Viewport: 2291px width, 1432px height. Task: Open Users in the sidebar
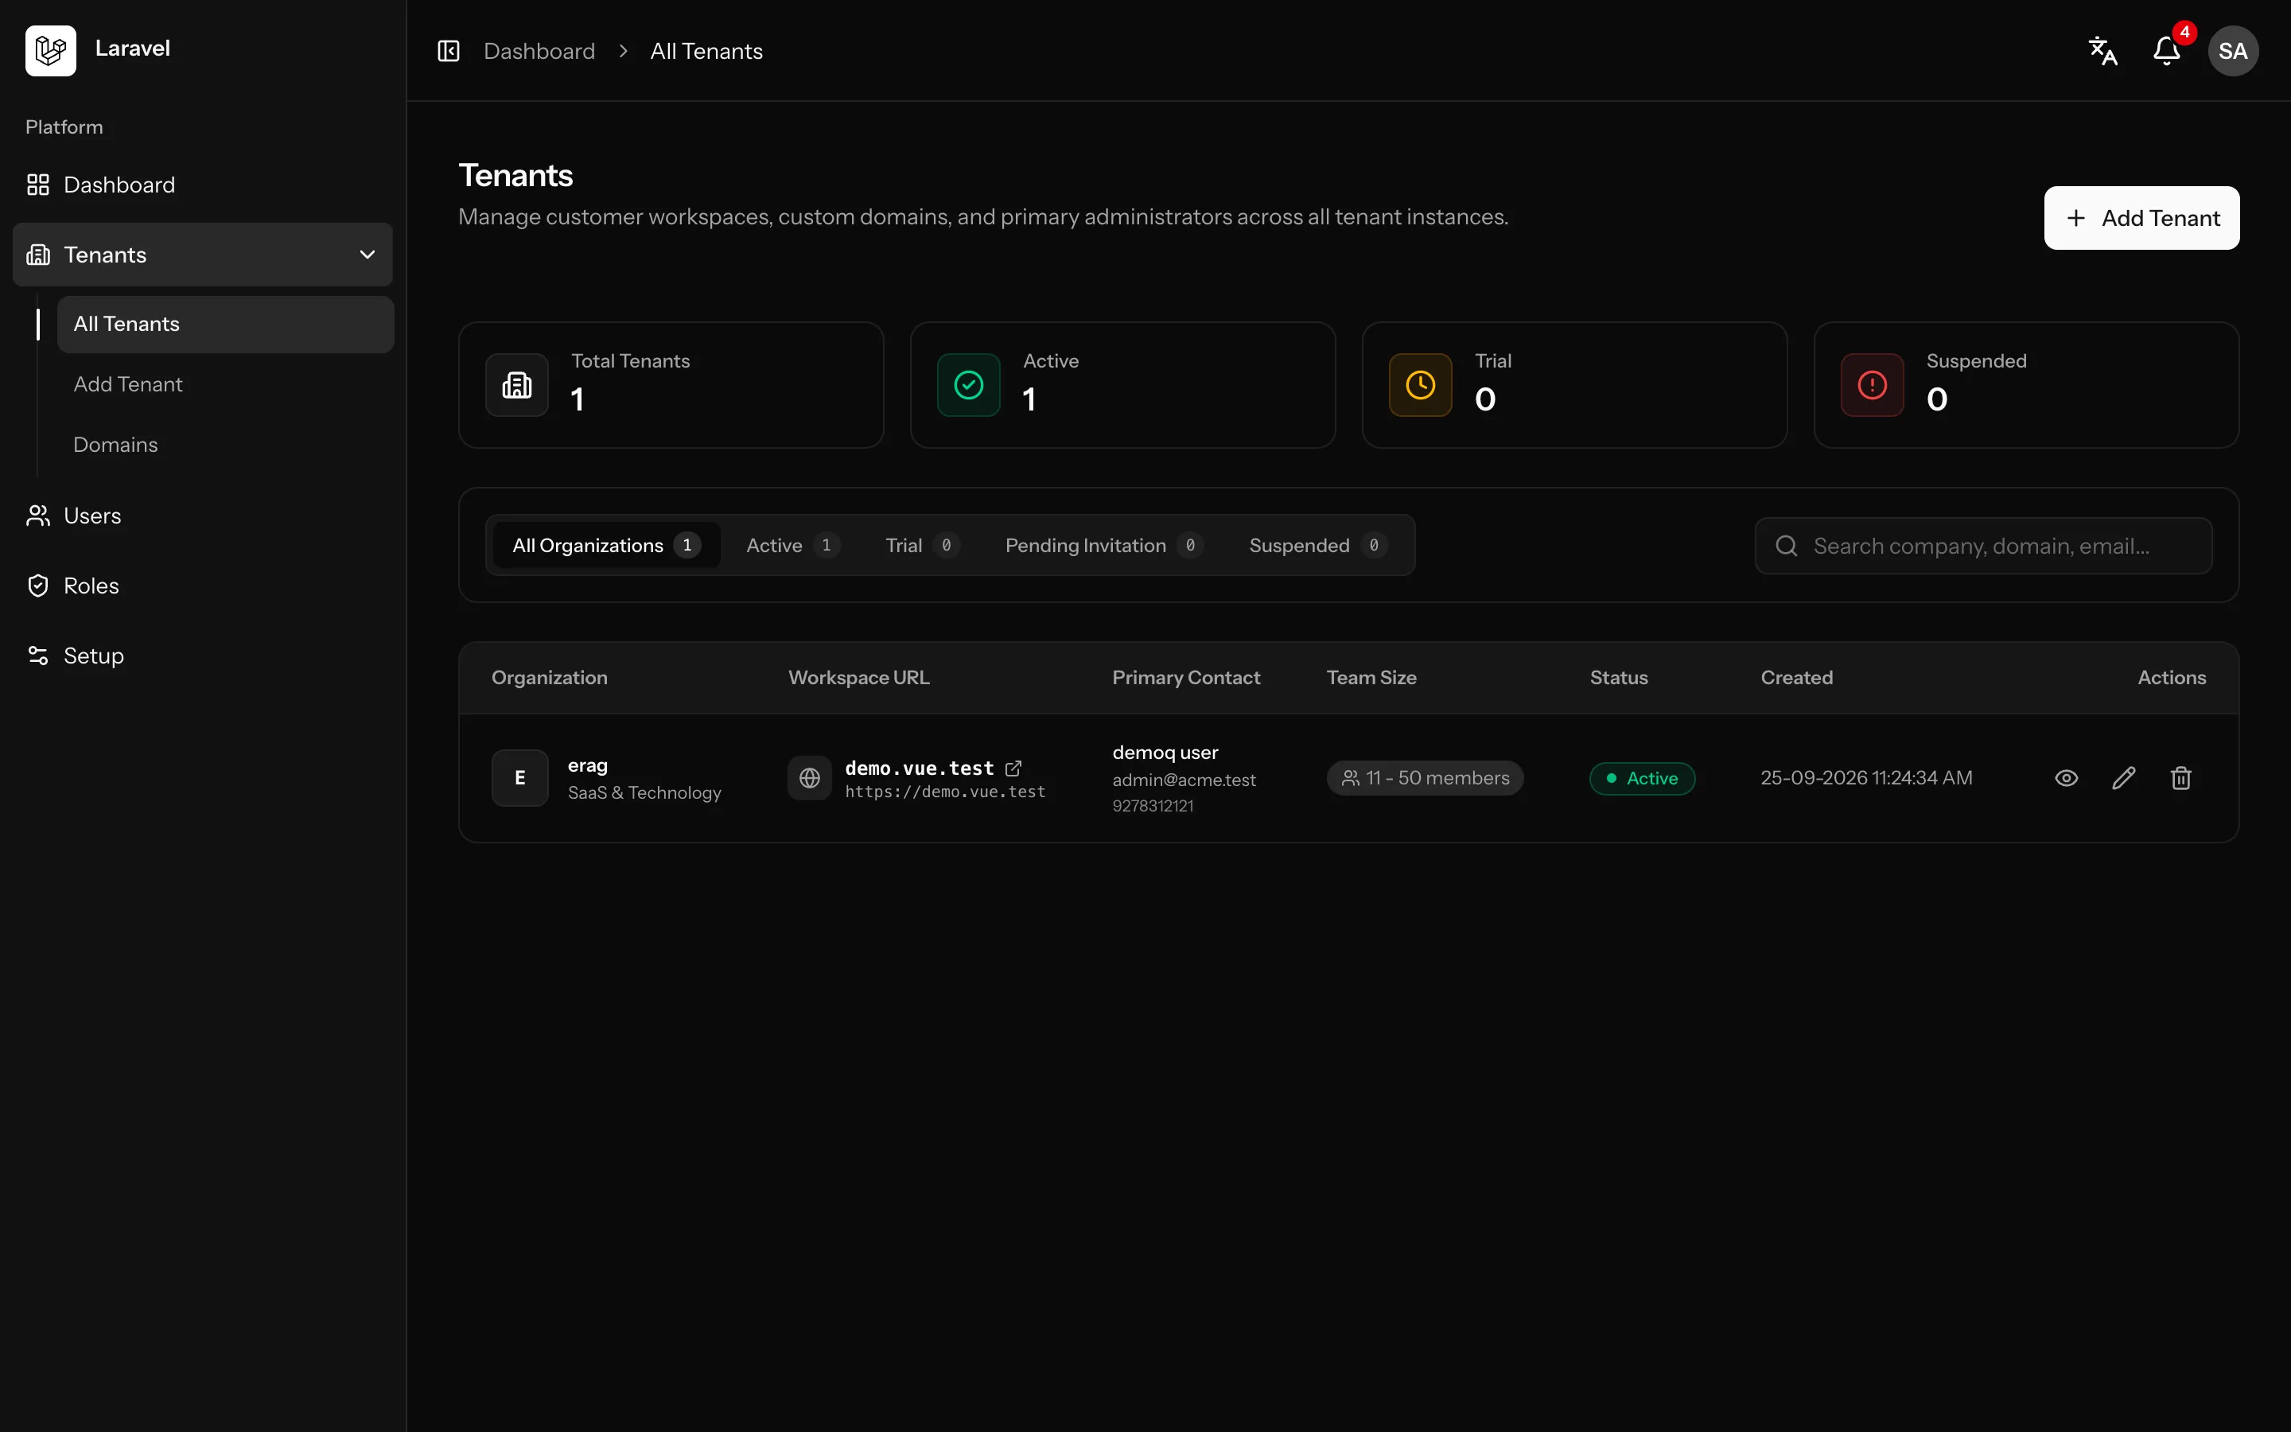click(x=203, y=516)
